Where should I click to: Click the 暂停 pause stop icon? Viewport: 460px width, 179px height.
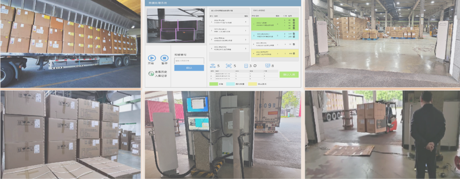(164, 58)
